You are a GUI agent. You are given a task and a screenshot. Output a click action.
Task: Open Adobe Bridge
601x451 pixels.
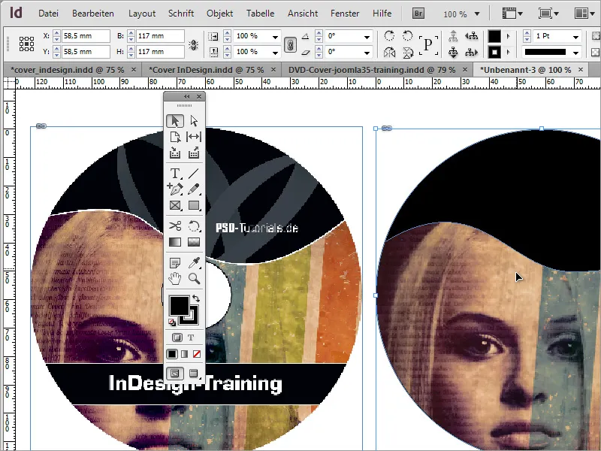418,14
